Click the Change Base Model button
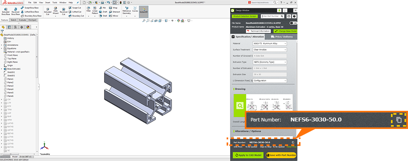Screen dimensions: 408x161 (285, 31)
